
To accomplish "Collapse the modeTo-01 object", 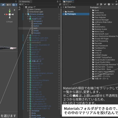I will coord(28,19).
